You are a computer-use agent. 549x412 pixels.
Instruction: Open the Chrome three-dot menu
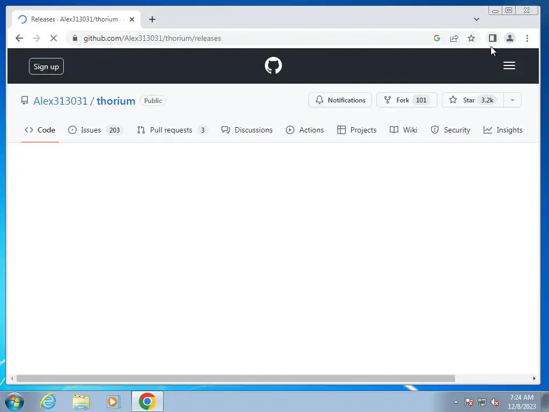click(x=527, y=38)
